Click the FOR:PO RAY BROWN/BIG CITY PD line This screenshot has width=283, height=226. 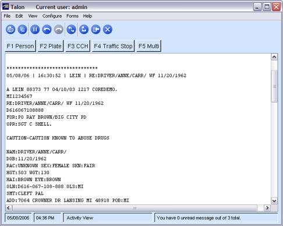click(47, 117)
